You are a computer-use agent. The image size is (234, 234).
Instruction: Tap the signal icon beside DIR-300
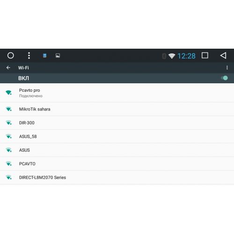8,123
